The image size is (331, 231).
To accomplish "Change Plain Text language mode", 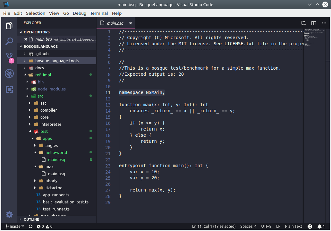I will click(293, 226).
